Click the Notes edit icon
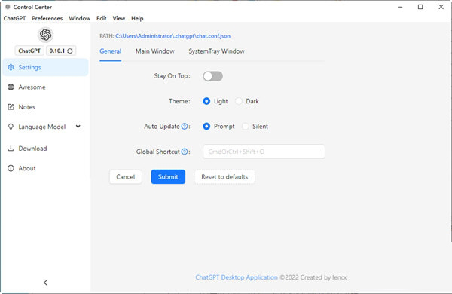This screenshot has height=294, width=452. (11, 107)
